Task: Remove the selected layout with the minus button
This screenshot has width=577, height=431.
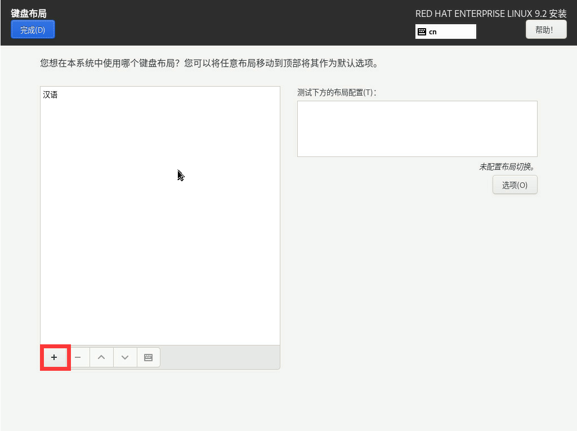Action: (x=78, y=357)
